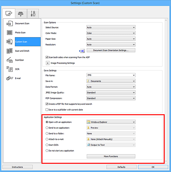Expand Image Processing Settings
The height and width of the screenshot is (172, 171).
click(x=47, y=63)
